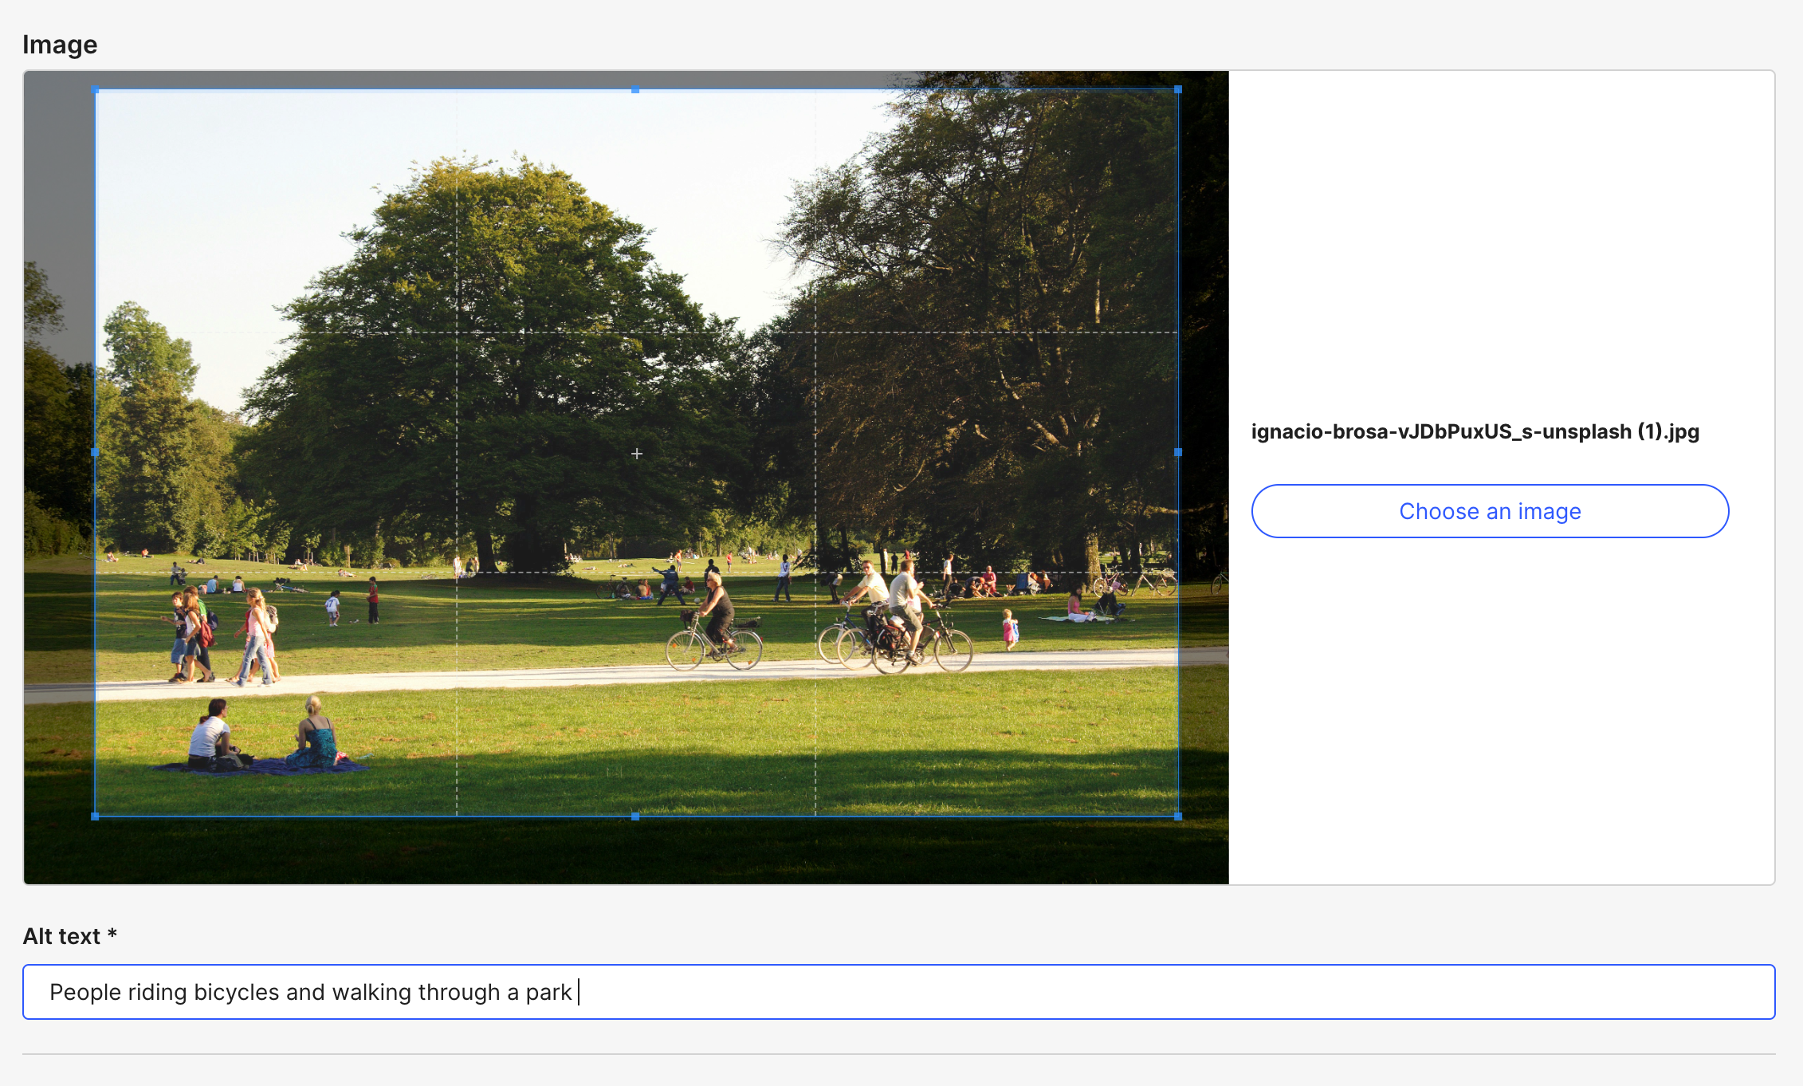Image resolution: width=1803 pixels, height=1086 pixels.
Task: Grab the top-center crop handle
Action: 636,90
